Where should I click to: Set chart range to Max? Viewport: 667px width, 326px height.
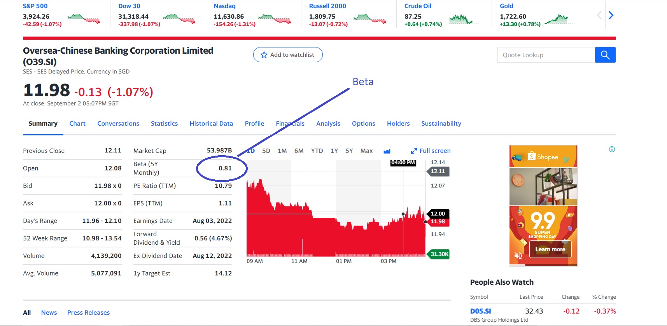click(366, 151)
